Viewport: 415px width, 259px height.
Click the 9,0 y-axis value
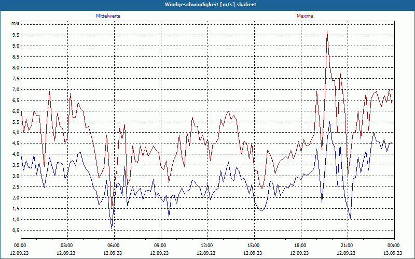click(16, 46)
